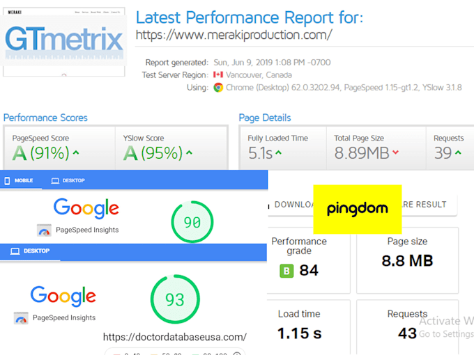Click the laptop icon in the lower DESKTOP bar
Viewport: 474px width, 355px height.
(15, 251)
